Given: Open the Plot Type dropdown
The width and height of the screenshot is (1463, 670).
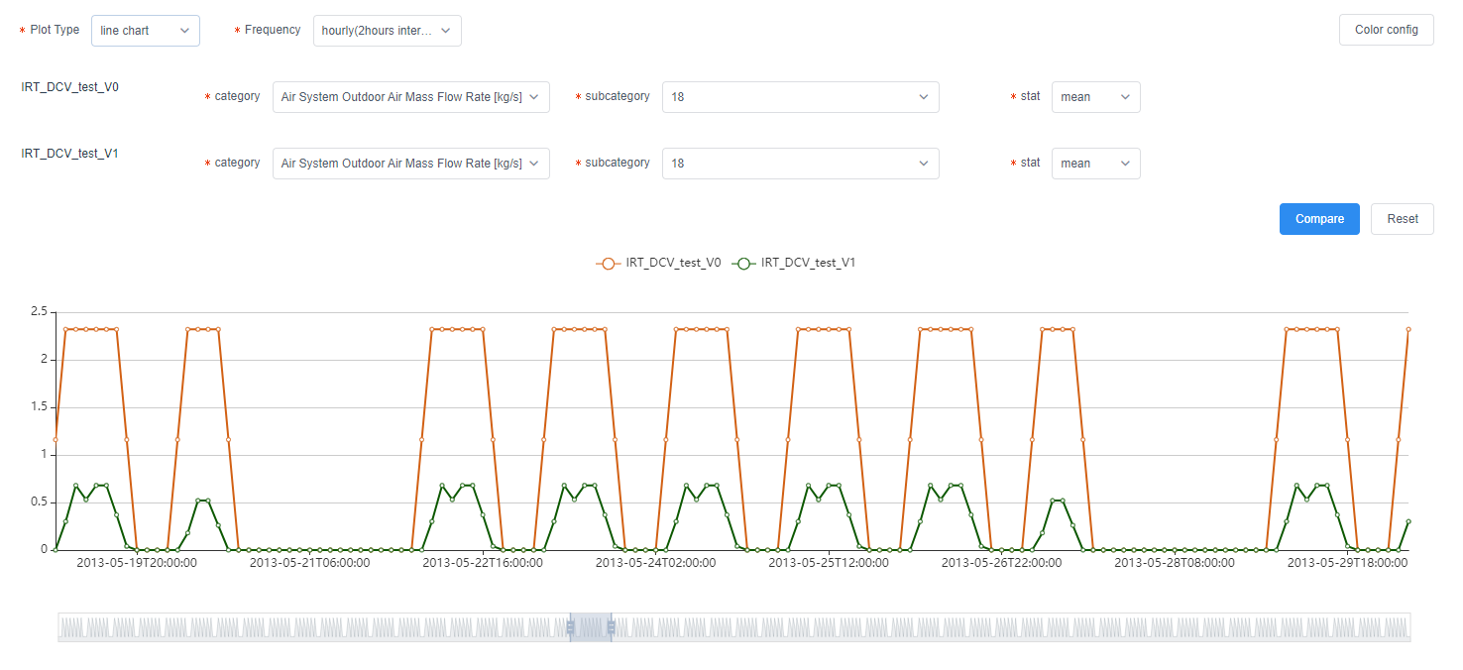Looking at the screenshot, I should [x=146, y=31].
